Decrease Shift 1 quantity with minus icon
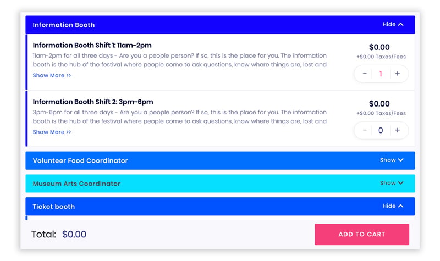This screenshot has height=261, width=440. (x=365, y=74)
